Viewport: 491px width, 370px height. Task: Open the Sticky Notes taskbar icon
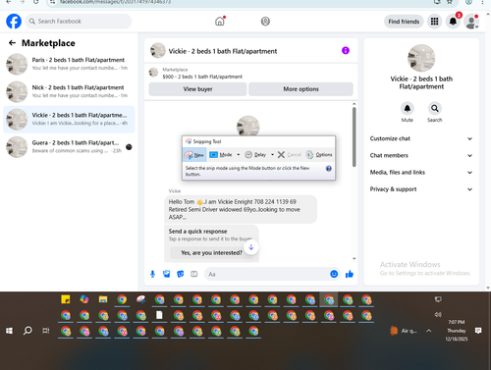[66, 299]
